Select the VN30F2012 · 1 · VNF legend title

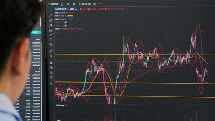pos(64,9)
